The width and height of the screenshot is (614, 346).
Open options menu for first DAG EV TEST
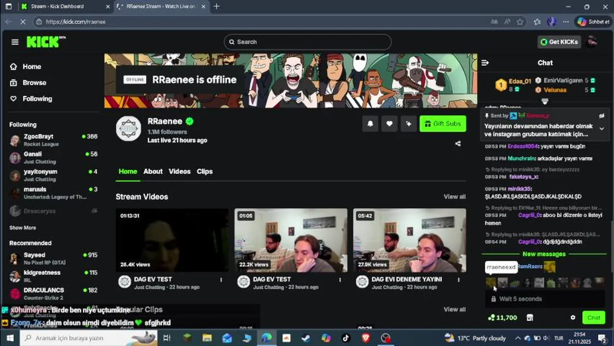click(221, 280)
